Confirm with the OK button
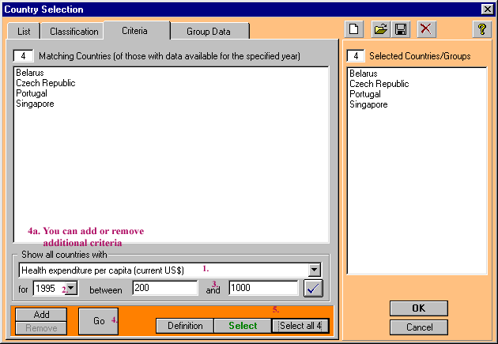This screenshot has width=498, height=344. (x=418, y=308)
